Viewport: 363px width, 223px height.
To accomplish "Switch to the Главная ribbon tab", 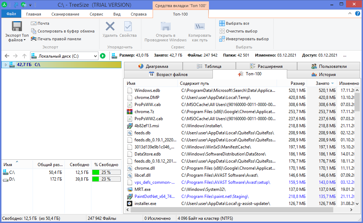I will tap(34, 14).
